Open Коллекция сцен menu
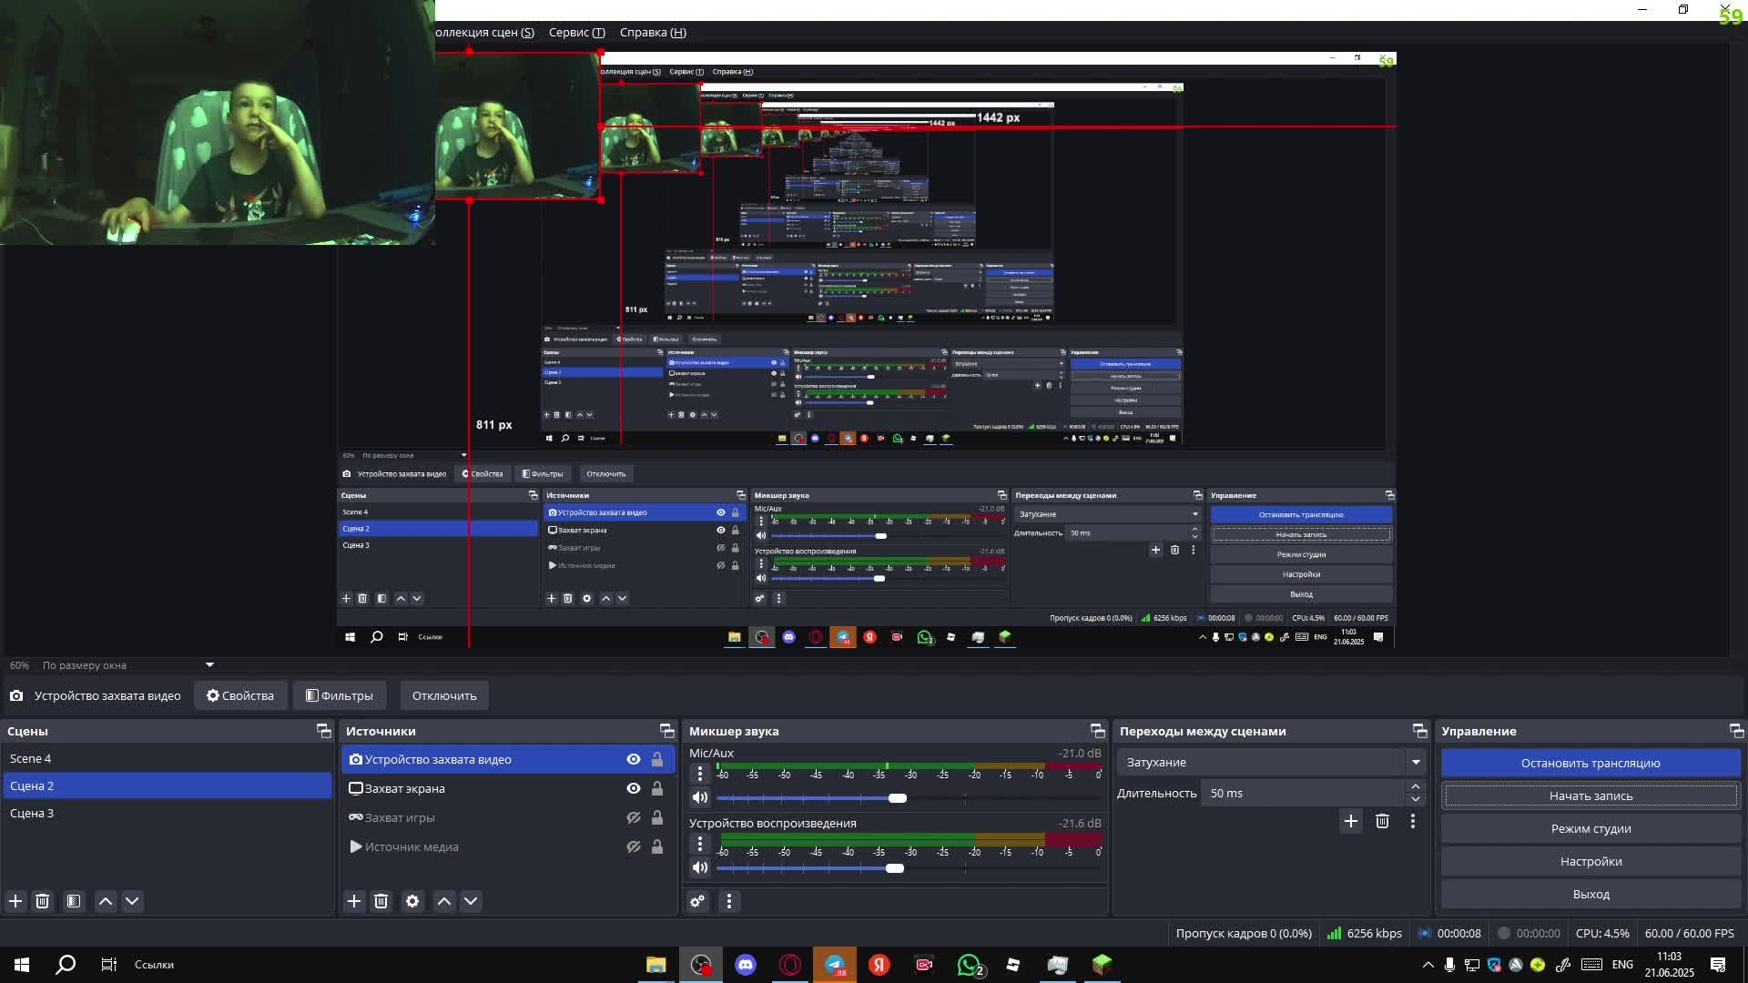The width and height of the screenshot is (1748, 983). (485, 32)
